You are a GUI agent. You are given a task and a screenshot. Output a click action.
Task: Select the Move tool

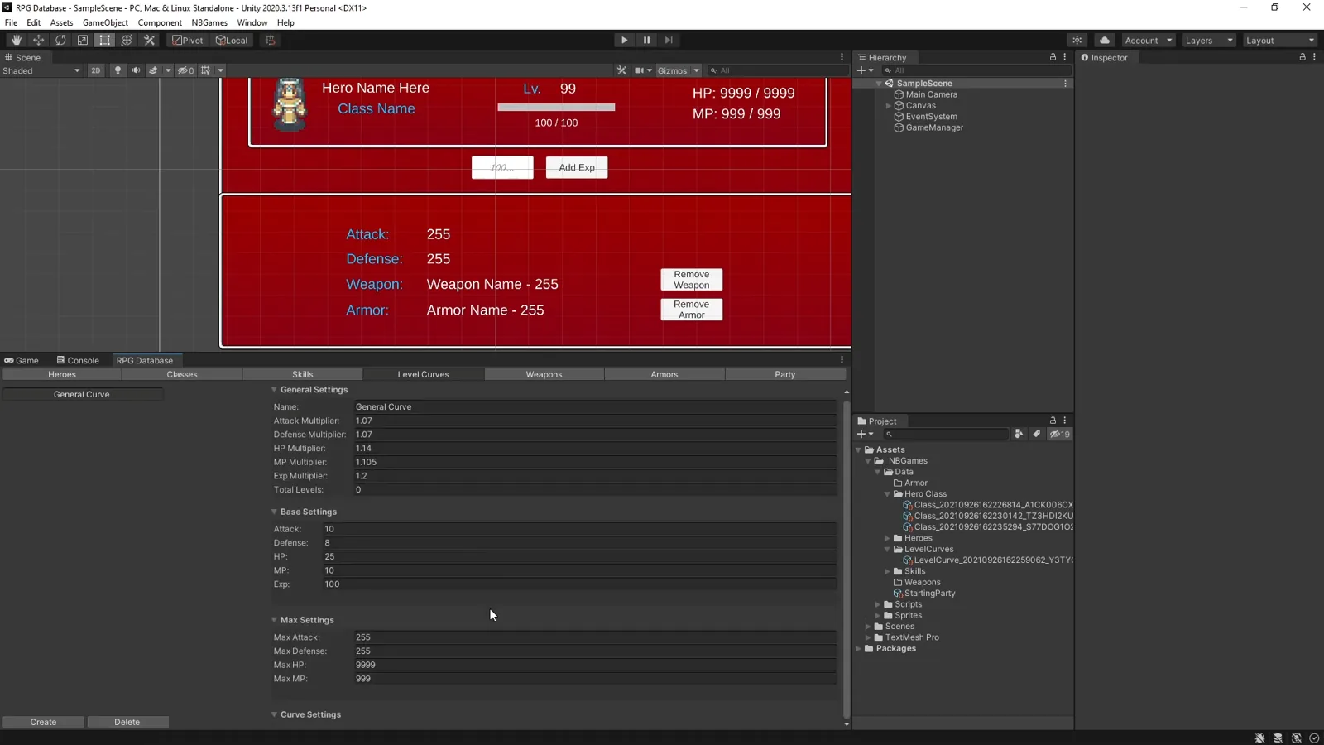[x=38, y=40]
